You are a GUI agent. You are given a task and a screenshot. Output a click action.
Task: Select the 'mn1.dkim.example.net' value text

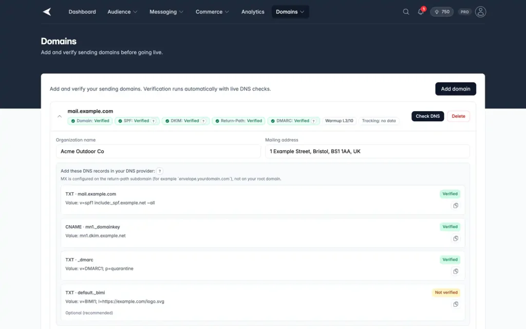pyautogui.click(x=102, y=235)
